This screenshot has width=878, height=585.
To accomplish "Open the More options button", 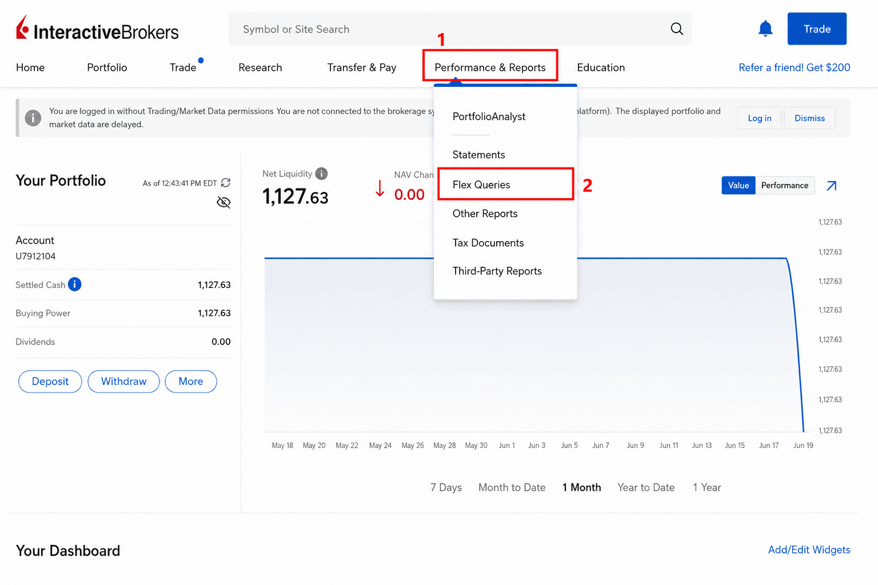I will pos(191,382).
